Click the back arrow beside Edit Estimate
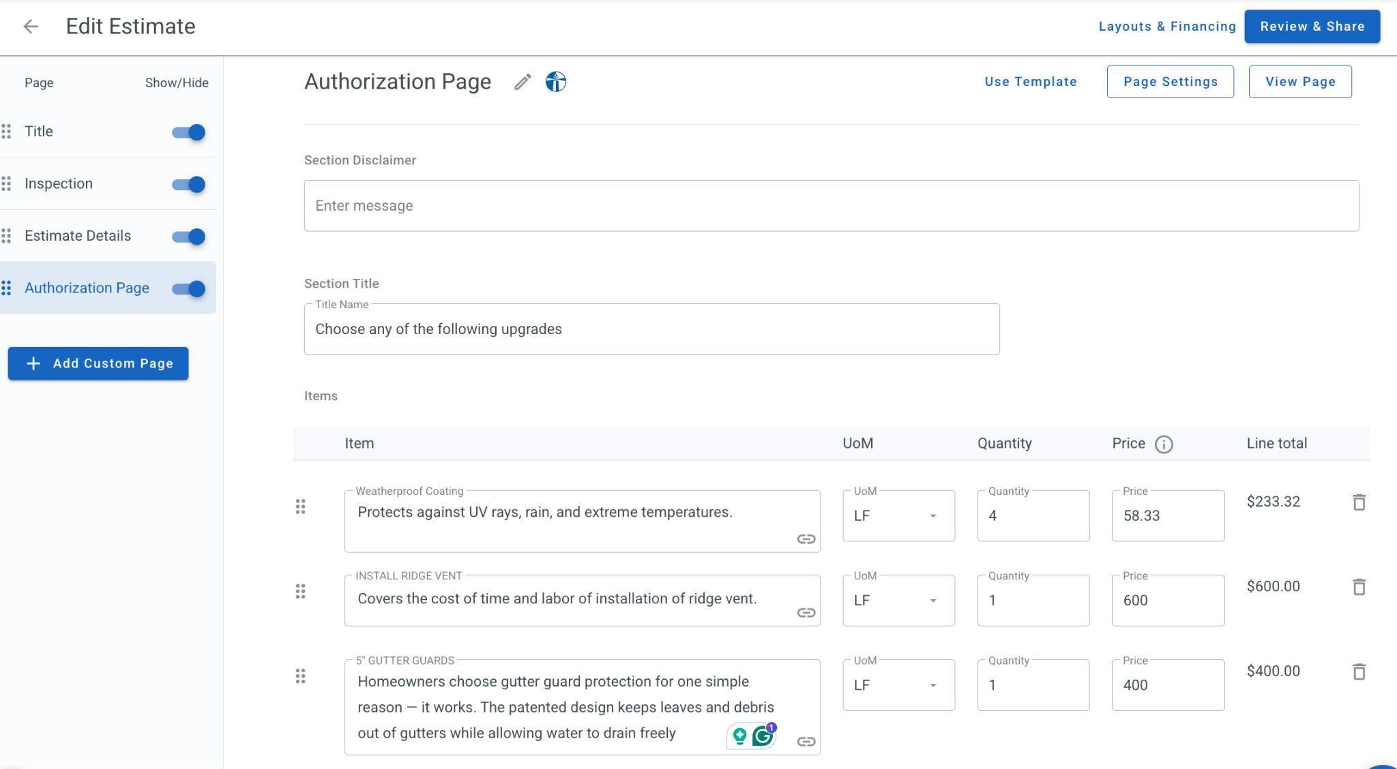The width and height of the screenshot is (1397, 769). pyautogui.click(x=30, y=27)
